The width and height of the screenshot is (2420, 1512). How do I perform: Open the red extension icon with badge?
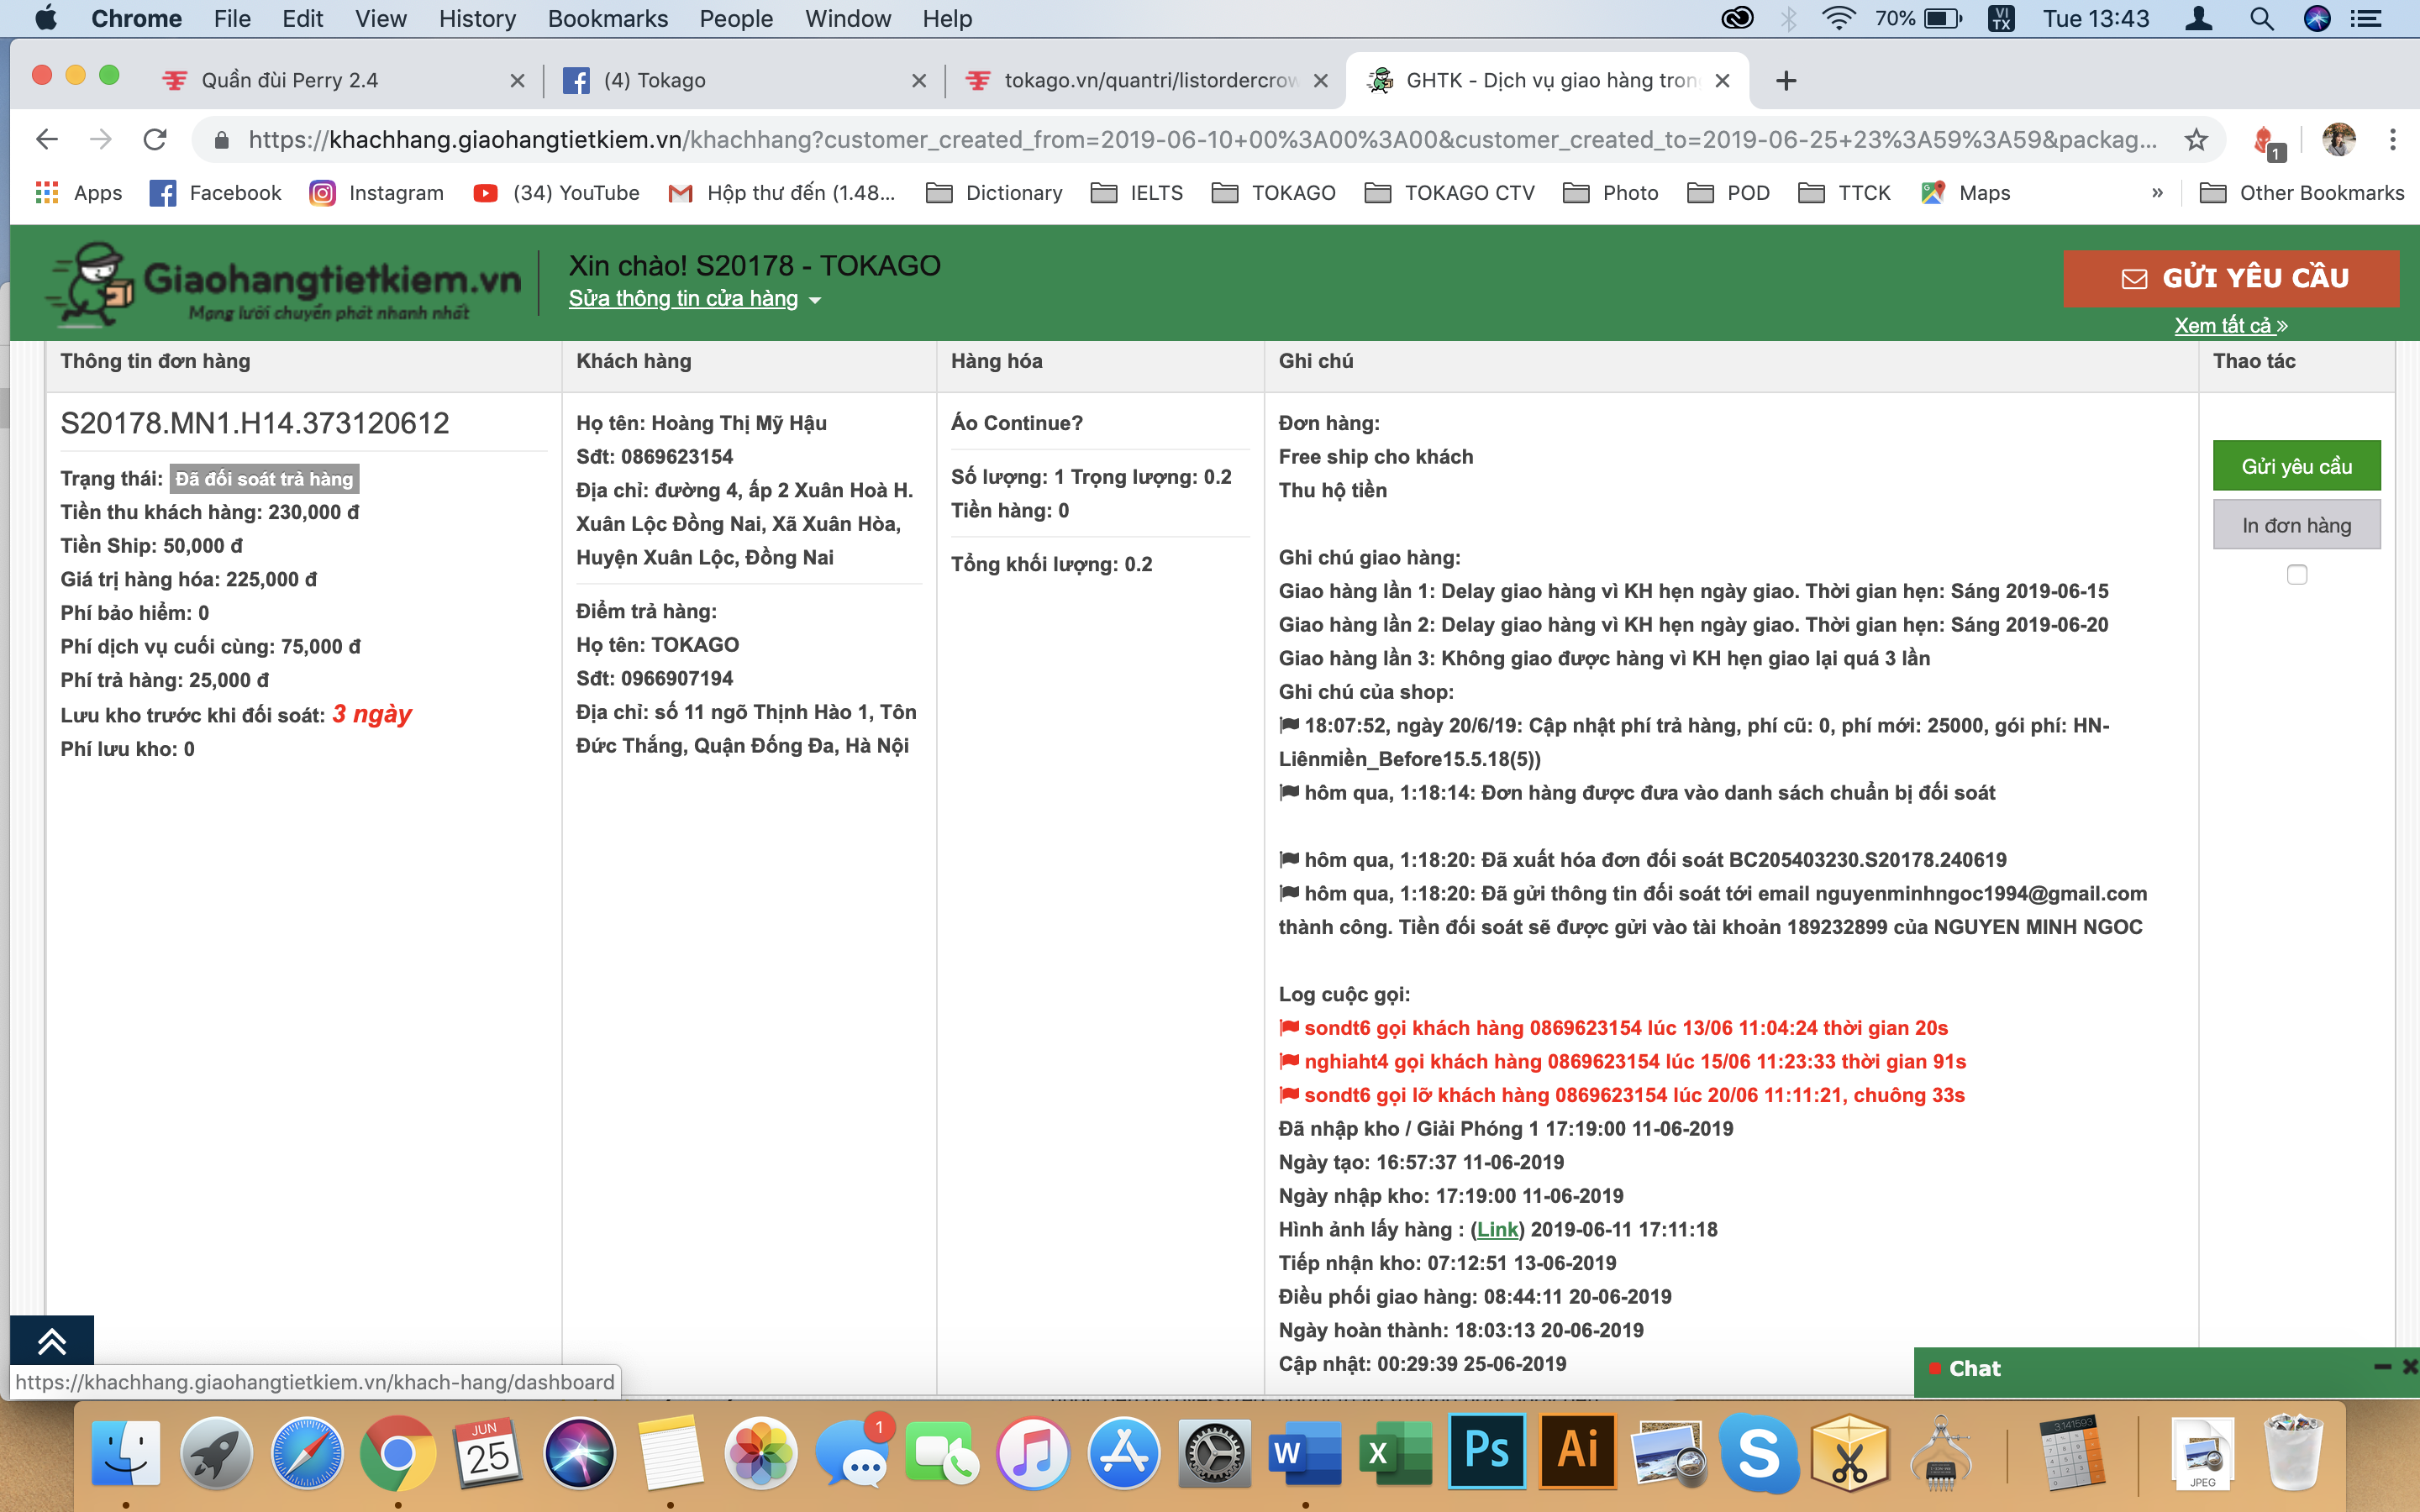click(x=2267, y=141)
